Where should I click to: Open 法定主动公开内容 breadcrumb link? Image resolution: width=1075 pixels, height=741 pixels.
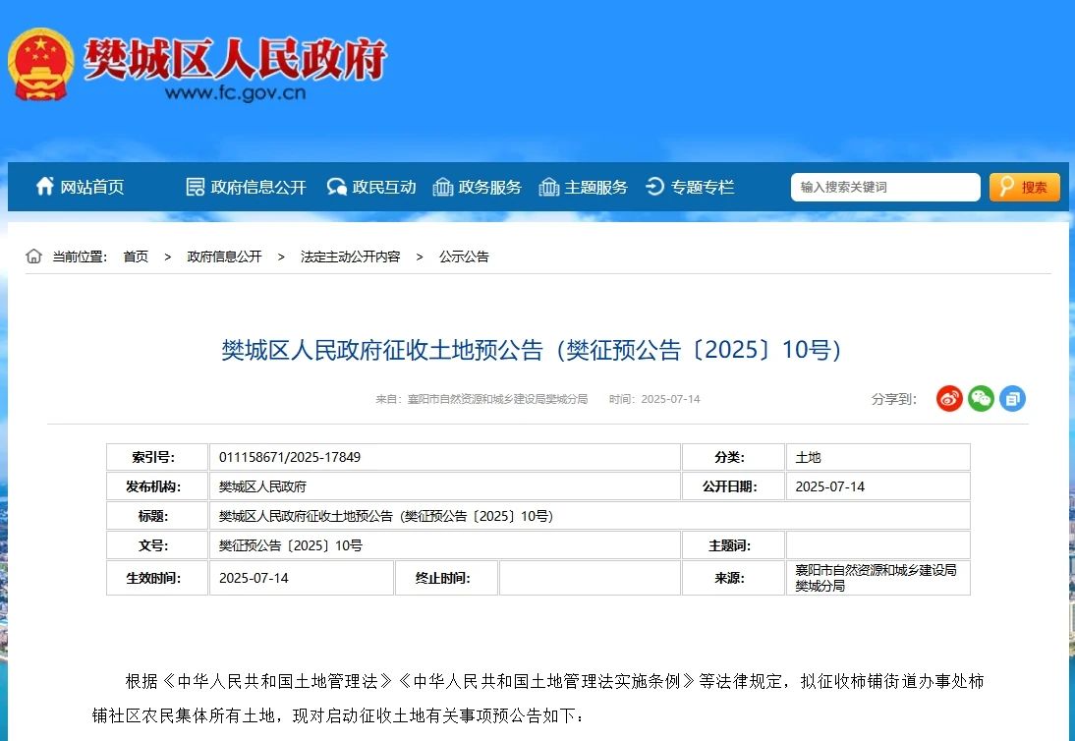point(351,256)
